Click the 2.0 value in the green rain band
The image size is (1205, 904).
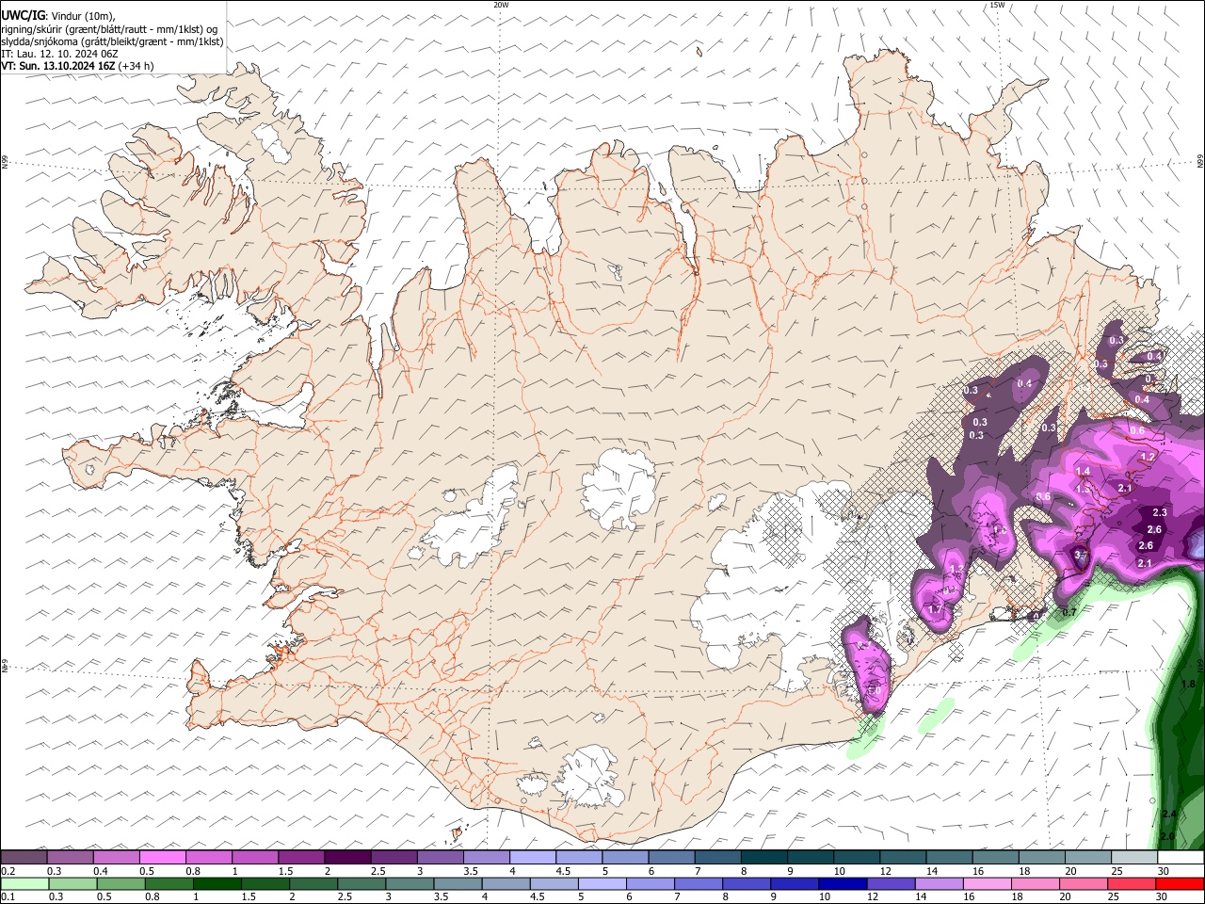pyautogui.click(x=1167, y=836)
